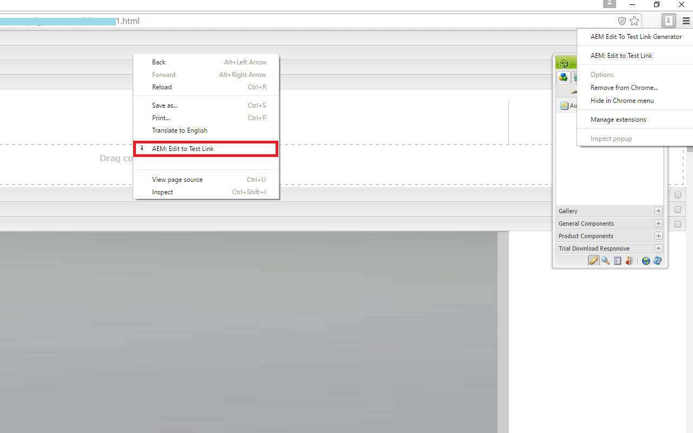Select the pencil Edit mode icon in Sidekick

(x=593, y=260)
